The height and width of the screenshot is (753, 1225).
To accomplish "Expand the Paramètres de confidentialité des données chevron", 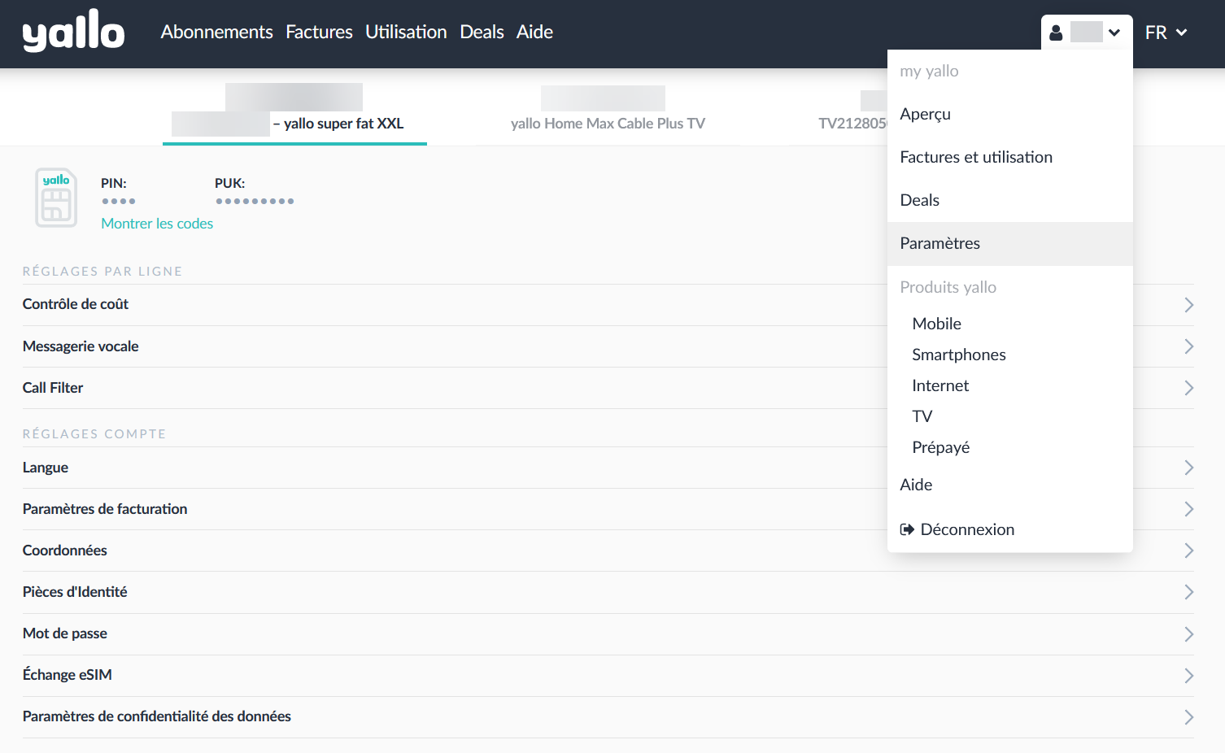I will [x=1188, y=717].
